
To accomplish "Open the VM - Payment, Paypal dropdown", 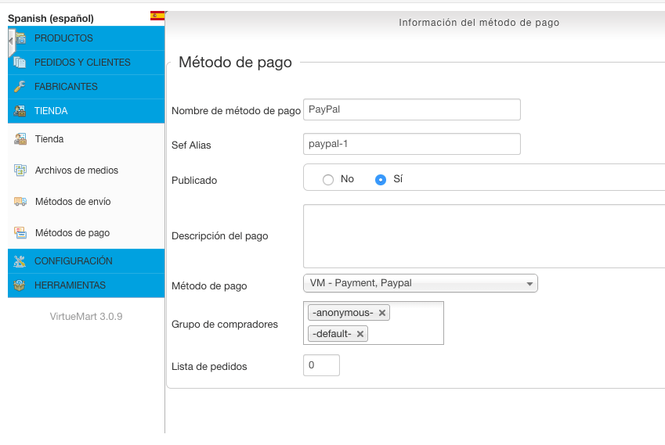I will click(x=421, y=283).
